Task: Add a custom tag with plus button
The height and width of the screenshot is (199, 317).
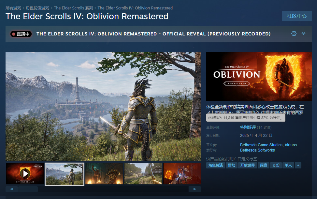Action: click(x=298, y=165)
